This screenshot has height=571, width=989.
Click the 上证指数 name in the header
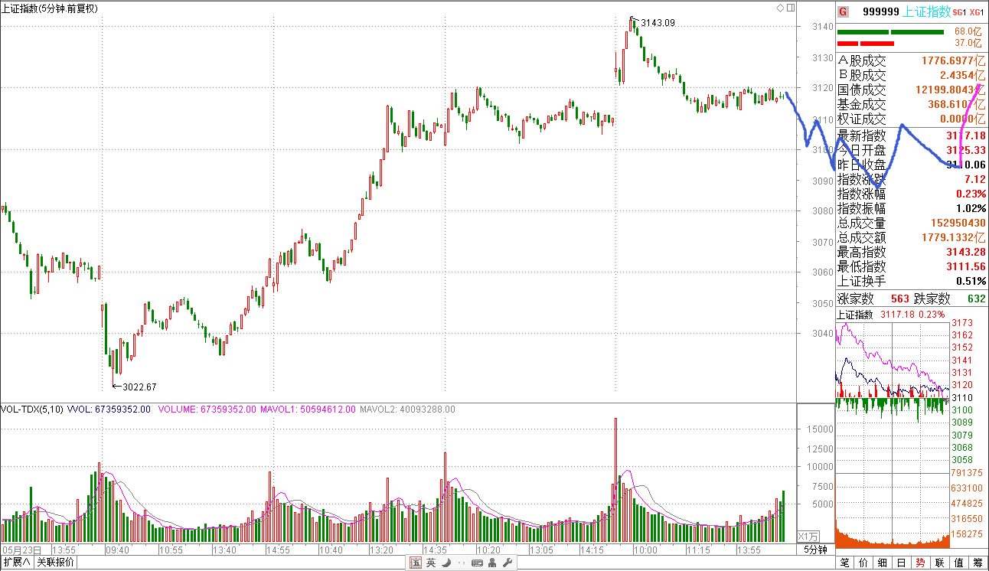[x=927, y=11]
